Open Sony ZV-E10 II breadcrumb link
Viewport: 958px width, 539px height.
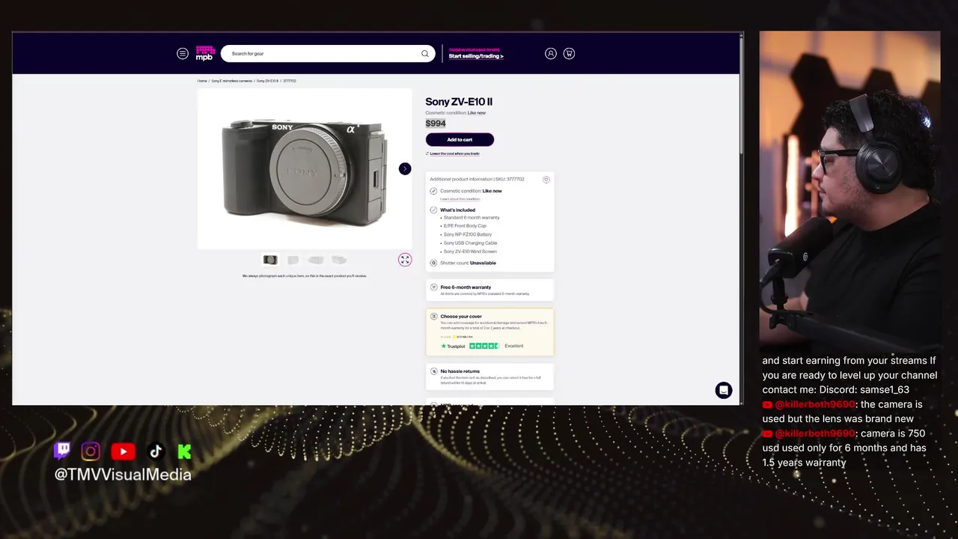[267, 81]
